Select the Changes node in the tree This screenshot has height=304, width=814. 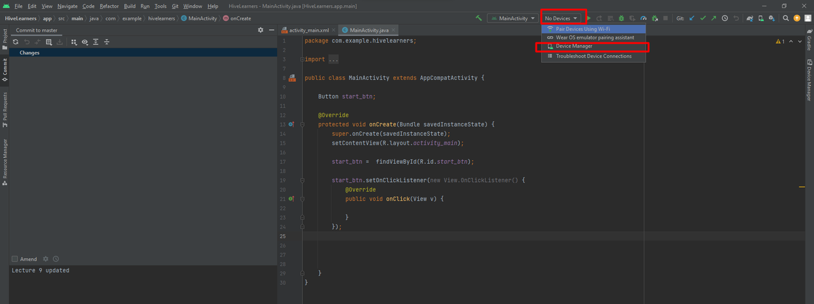point(29,53)
